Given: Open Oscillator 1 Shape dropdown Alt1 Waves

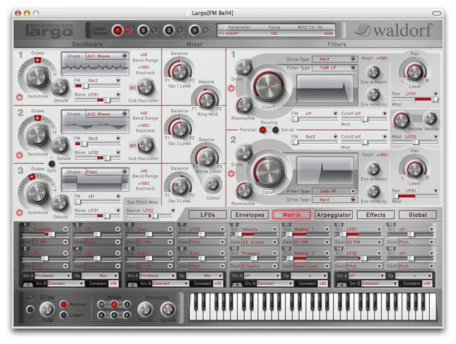Looking at the screenshot, I should (x=107, y=56).
